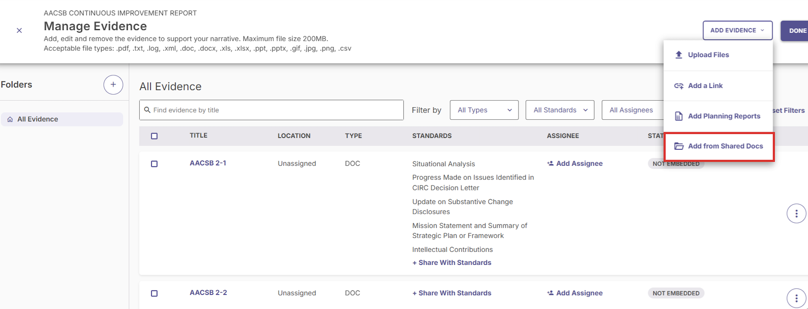Open the All Types filter dropdown
The image size is (808, 309).
click(484, 110)
